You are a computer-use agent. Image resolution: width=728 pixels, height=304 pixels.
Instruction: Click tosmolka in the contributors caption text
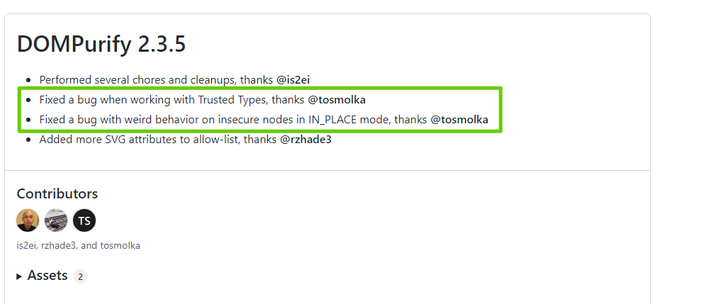pyautogui.click(x=120, y=246)
